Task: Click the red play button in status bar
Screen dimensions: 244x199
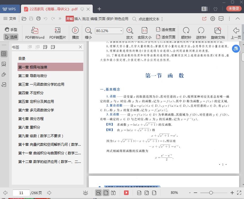Action: point(126,193)
